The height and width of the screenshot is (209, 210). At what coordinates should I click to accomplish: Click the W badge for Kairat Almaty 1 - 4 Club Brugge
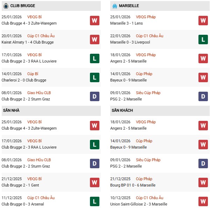(94, 39)
